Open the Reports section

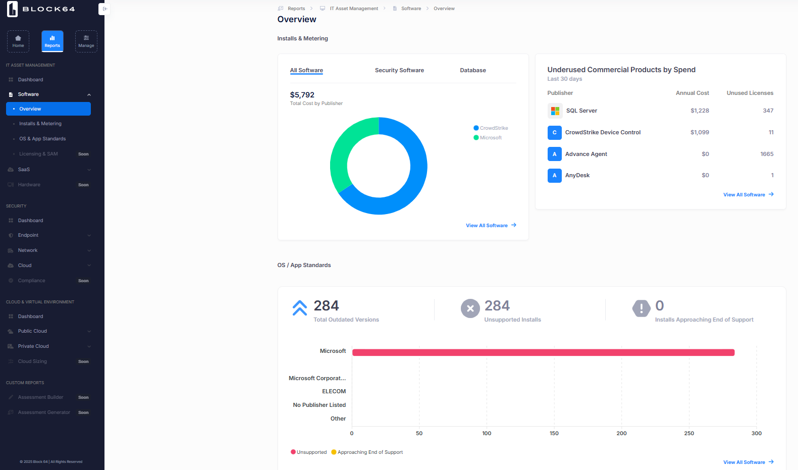(x=52, y=41)
